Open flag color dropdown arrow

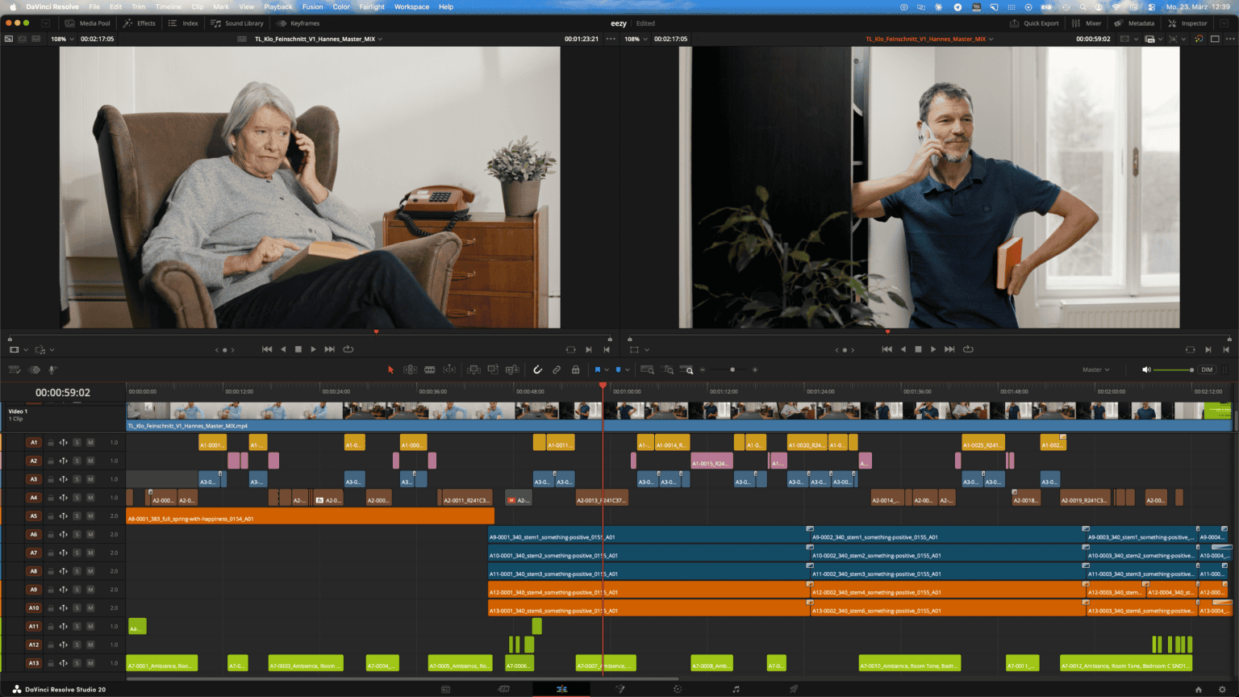(607, 370)
